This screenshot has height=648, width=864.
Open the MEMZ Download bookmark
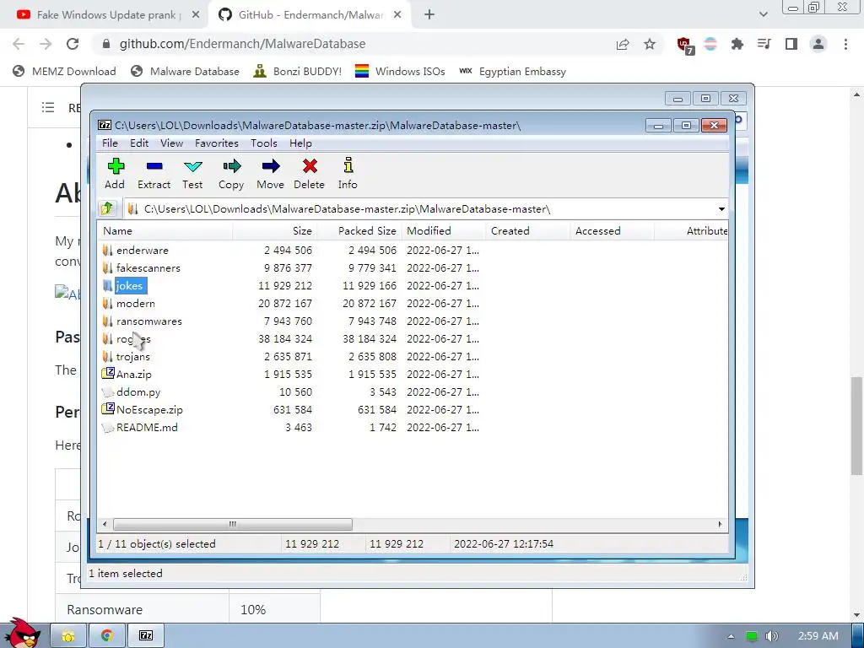64,71
